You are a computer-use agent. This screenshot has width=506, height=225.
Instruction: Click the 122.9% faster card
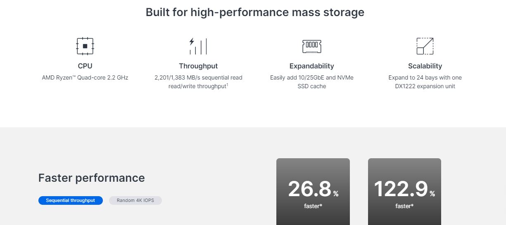404,192
